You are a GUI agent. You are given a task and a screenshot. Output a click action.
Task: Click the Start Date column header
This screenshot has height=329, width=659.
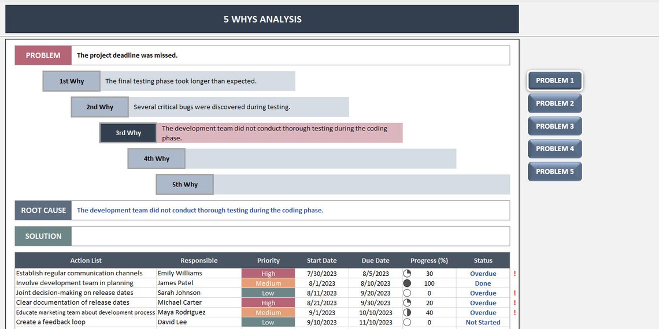point(321,260)
